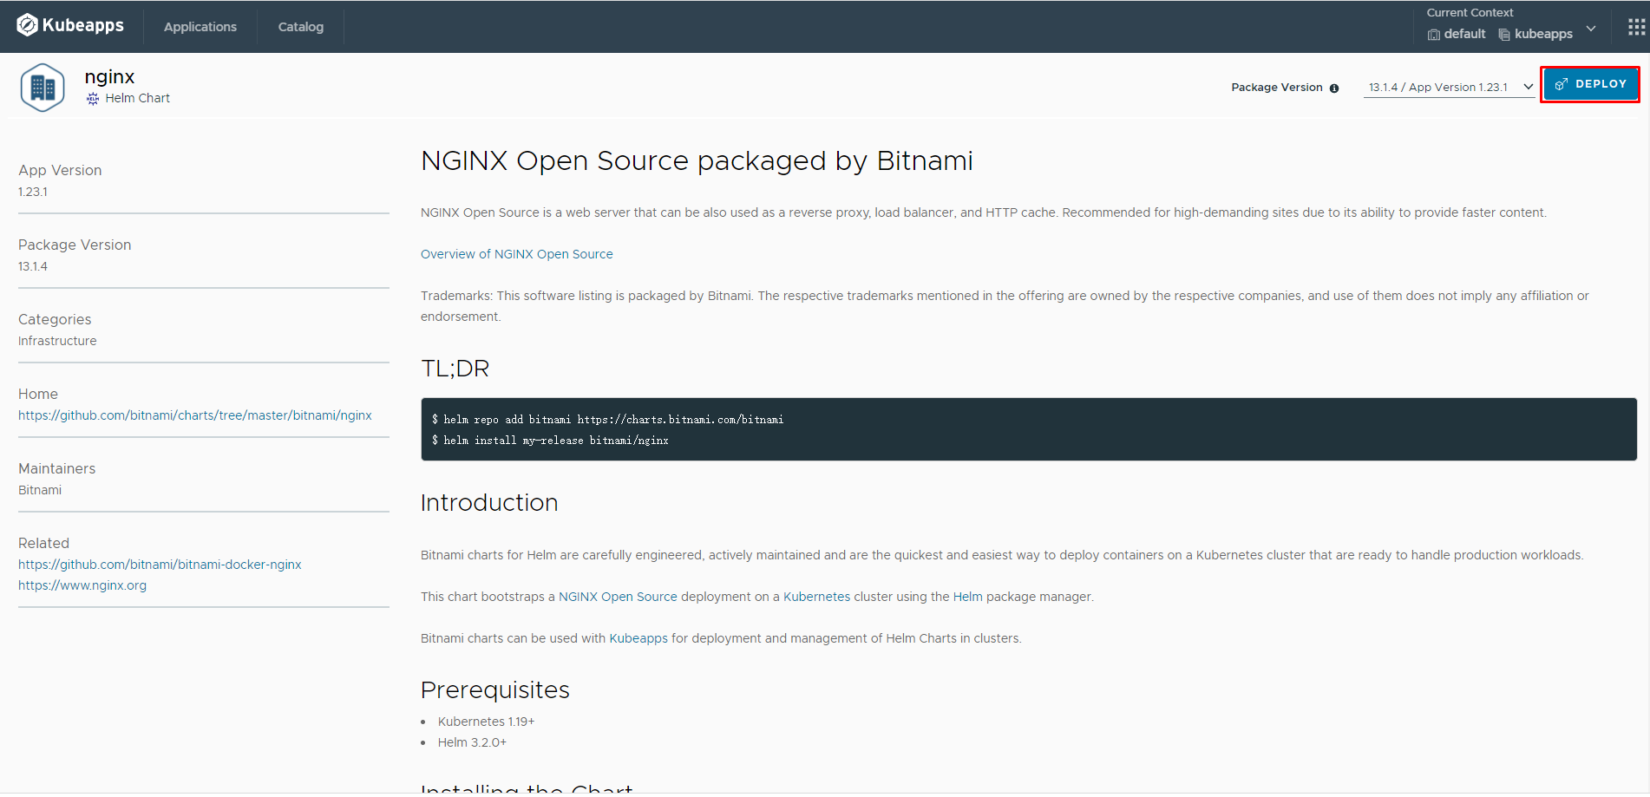Open the Package Version dropdown 13.1.4
The height and width of the screenshot is (797, 1650).
[x=1449, y=88]
